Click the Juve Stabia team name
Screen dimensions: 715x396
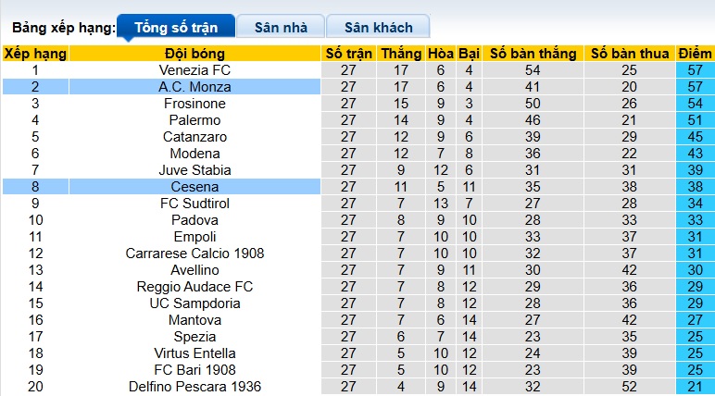pyautogui.click(x=194, y=170)
